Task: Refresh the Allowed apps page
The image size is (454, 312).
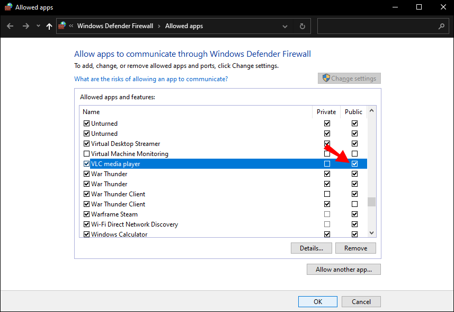Action: click(302, 26)
